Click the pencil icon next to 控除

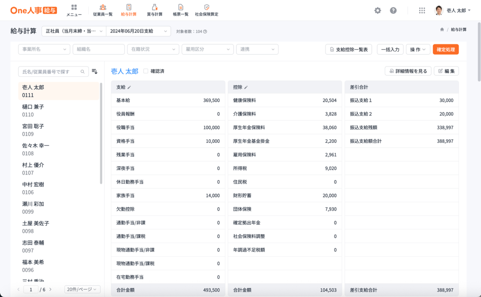click(x=246, y=87)
